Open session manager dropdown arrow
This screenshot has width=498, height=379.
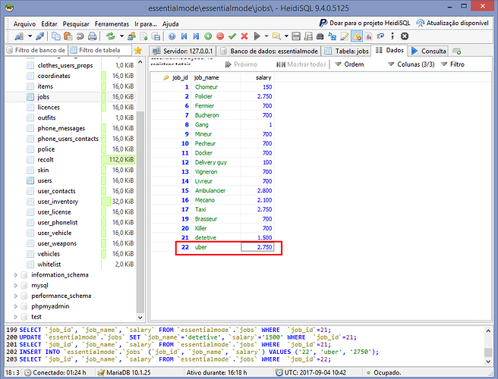pos(30,36)
